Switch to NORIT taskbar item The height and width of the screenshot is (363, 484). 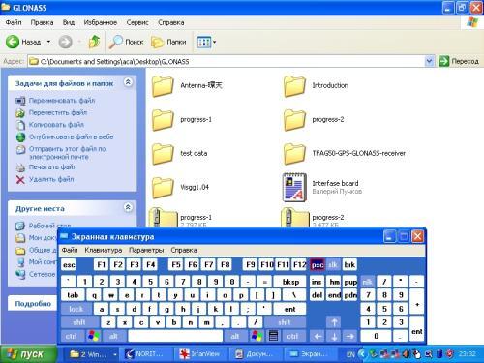(145, 354)
